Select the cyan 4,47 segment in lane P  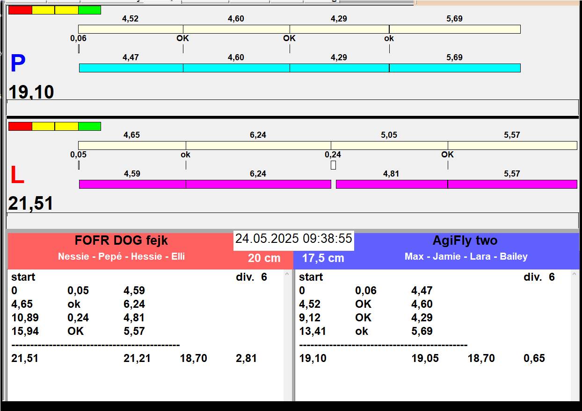point(131,68)
